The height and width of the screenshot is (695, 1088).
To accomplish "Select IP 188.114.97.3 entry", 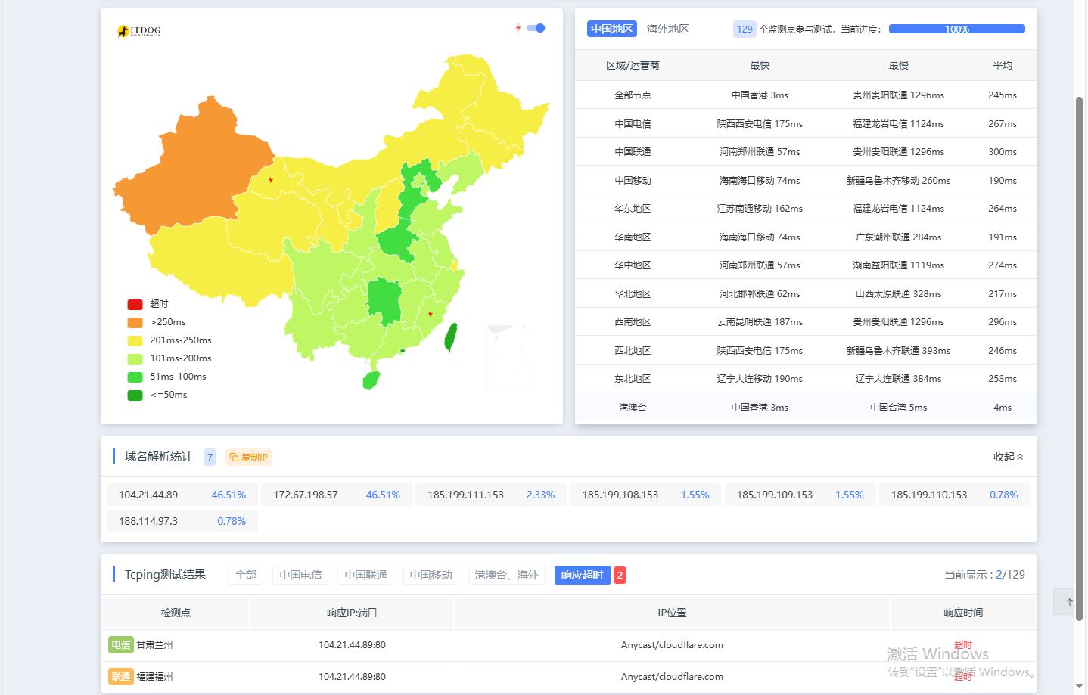I will (182, 521).
